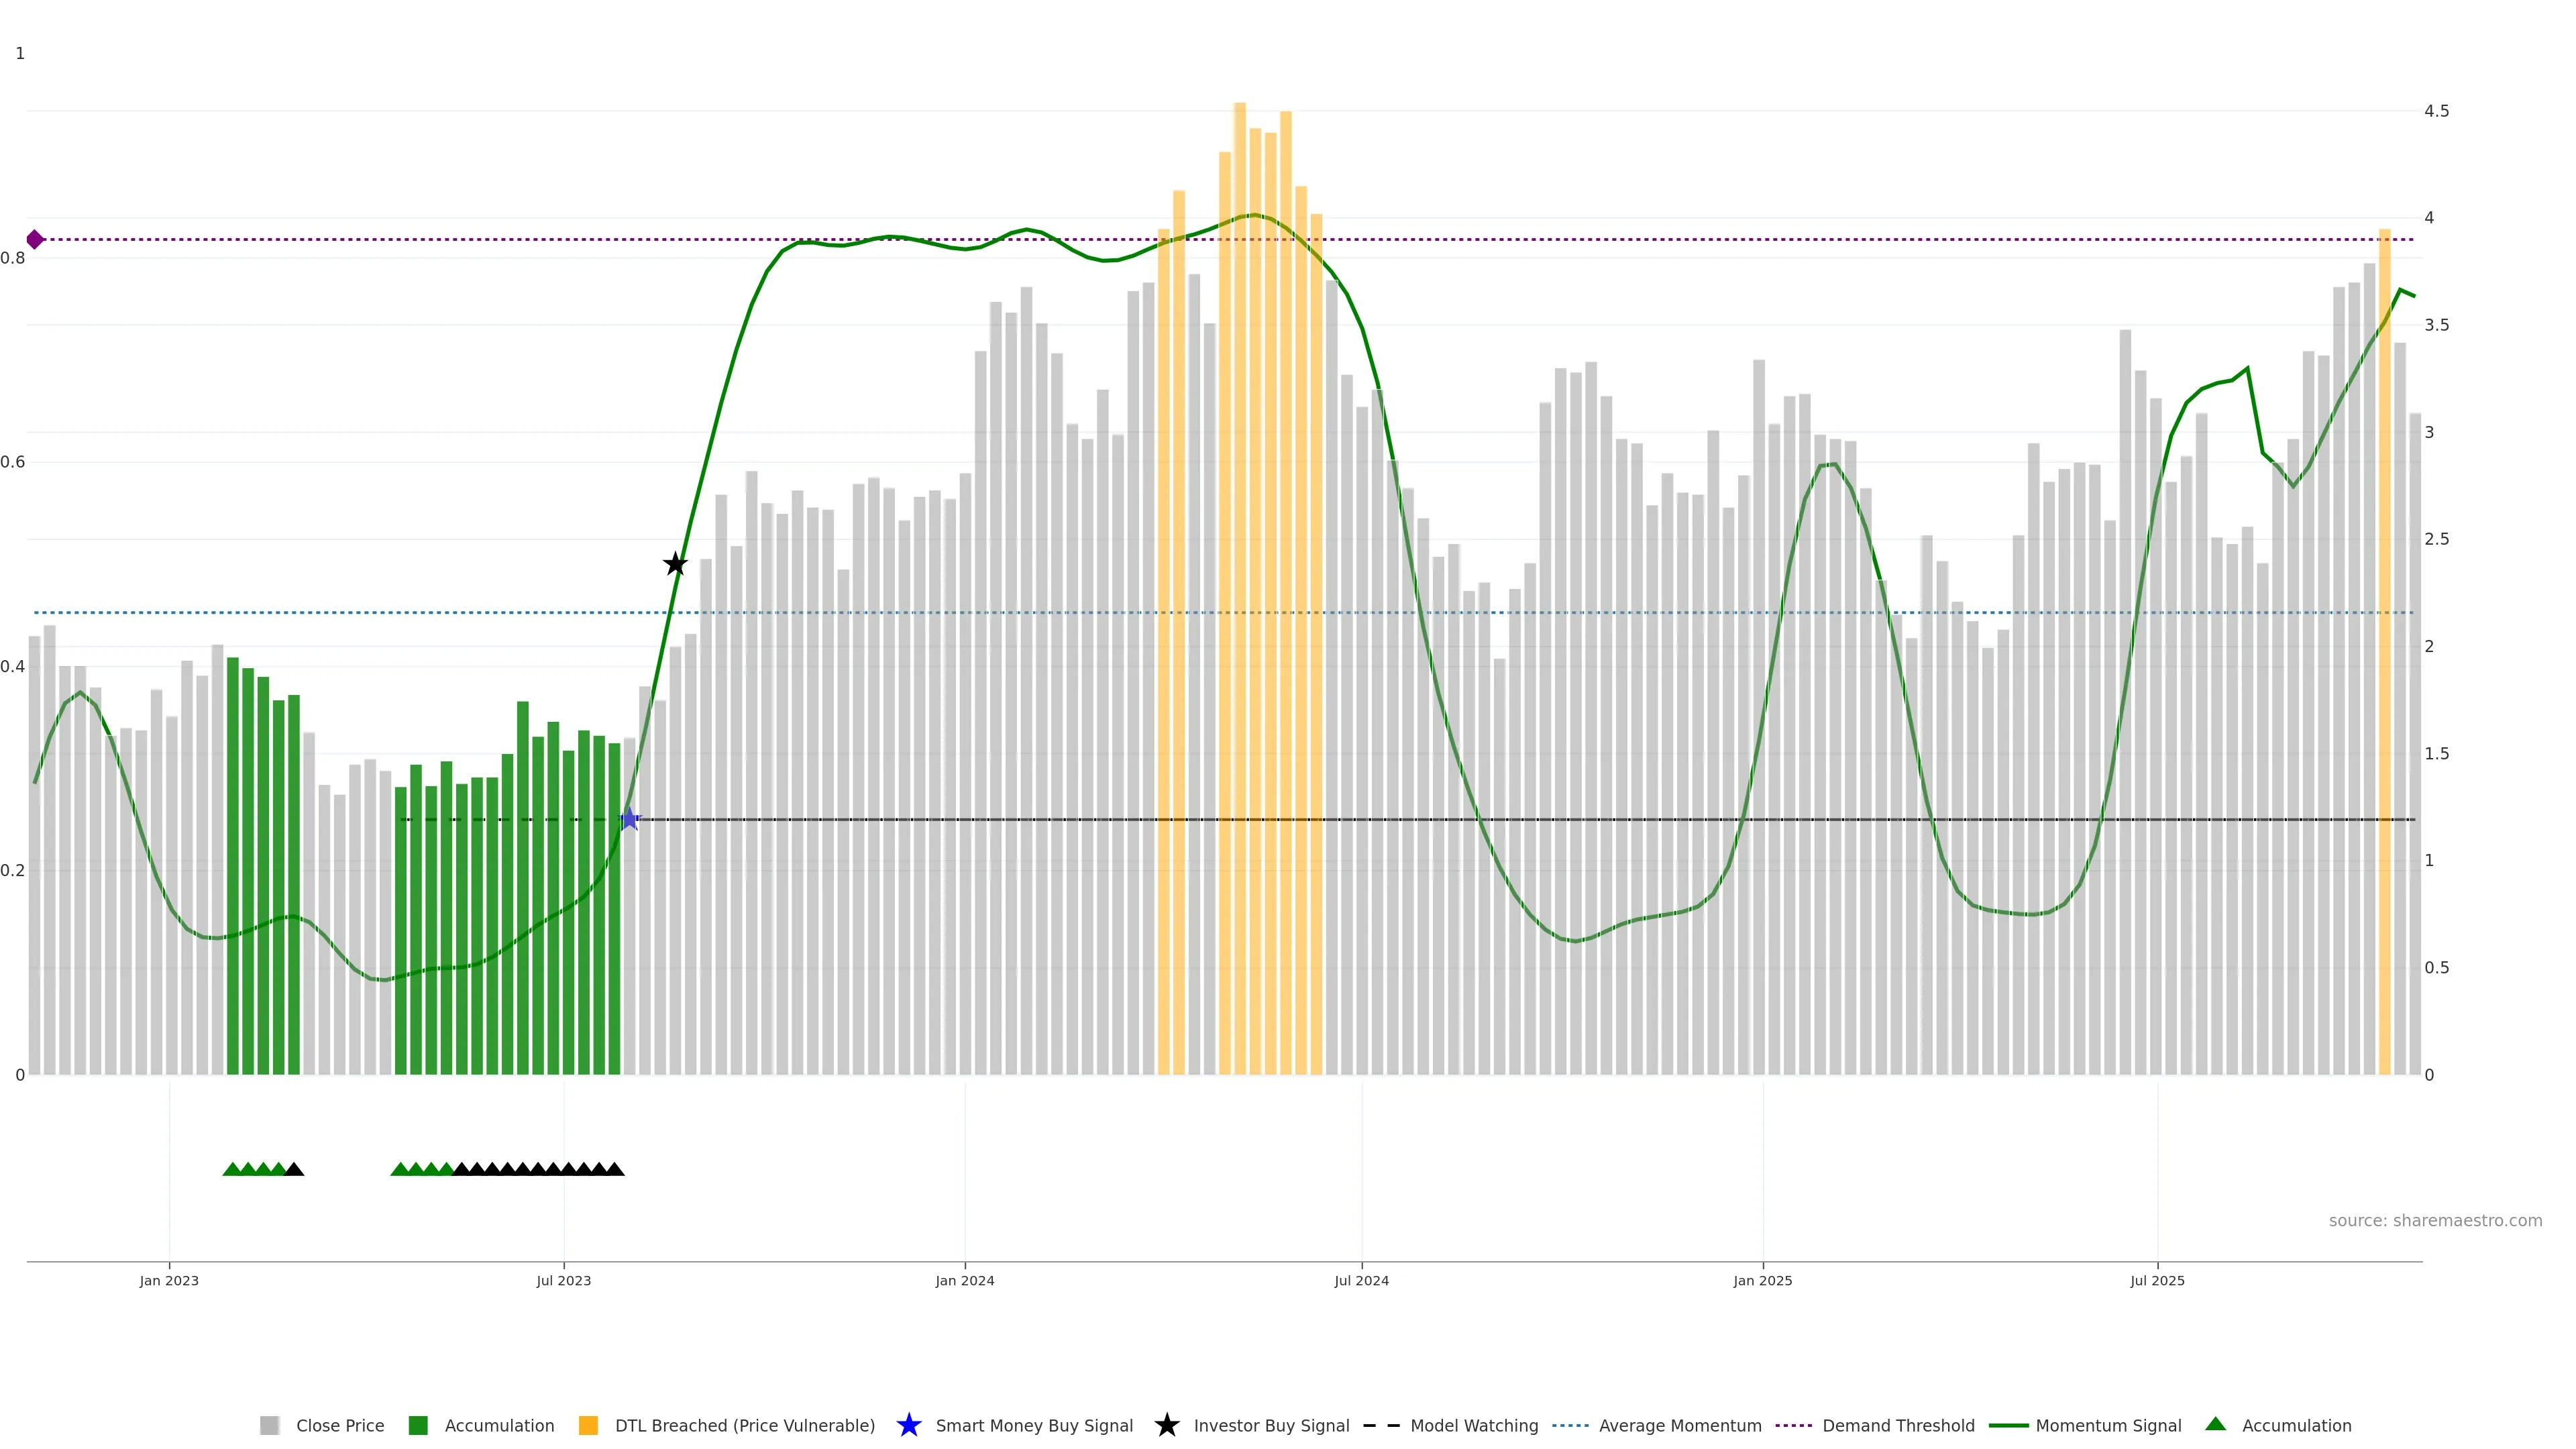Click the last orange bar near chart end
The height and width of the screenshot is (1449, 2576).
tap(2385, 650)
